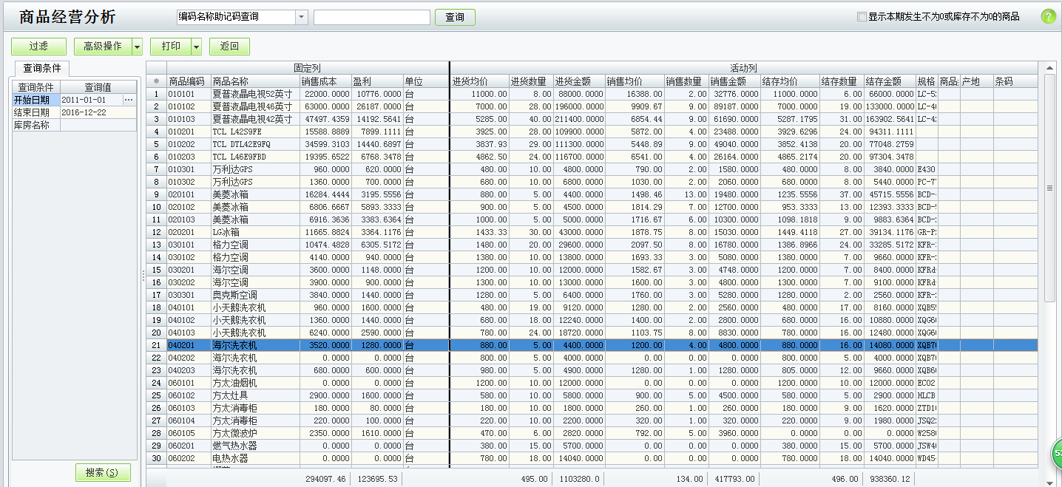Viewport: 1062px width, 487px height.
Task: Expand the 编码名称助记码查询 dropdown
Action: pyautogui.click(x=301, y=17)
